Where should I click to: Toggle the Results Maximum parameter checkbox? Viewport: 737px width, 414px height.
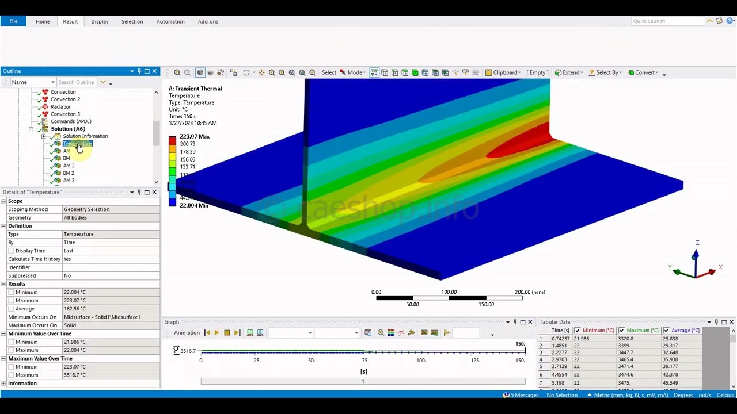(11, 300)
